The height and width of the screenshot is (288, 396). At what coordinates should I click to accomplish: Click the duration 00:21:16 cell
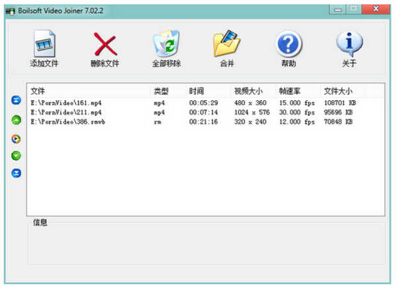(x=203, y=122)
